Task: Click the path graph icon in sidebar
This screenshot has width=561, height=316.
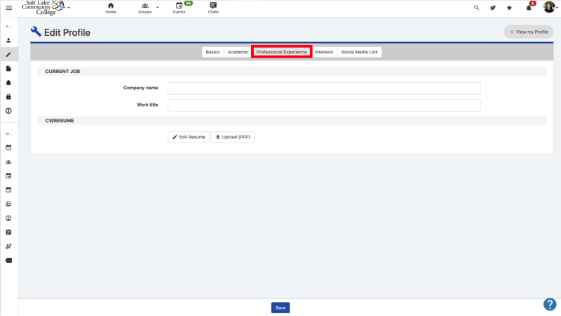Action: [8, 246]
